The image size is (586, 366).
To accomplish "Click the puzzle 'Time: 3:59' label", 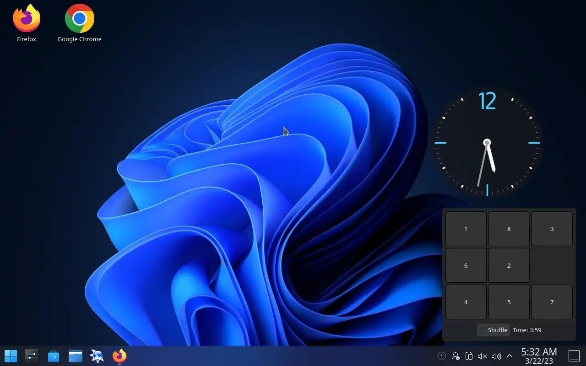I will point(527,330).
